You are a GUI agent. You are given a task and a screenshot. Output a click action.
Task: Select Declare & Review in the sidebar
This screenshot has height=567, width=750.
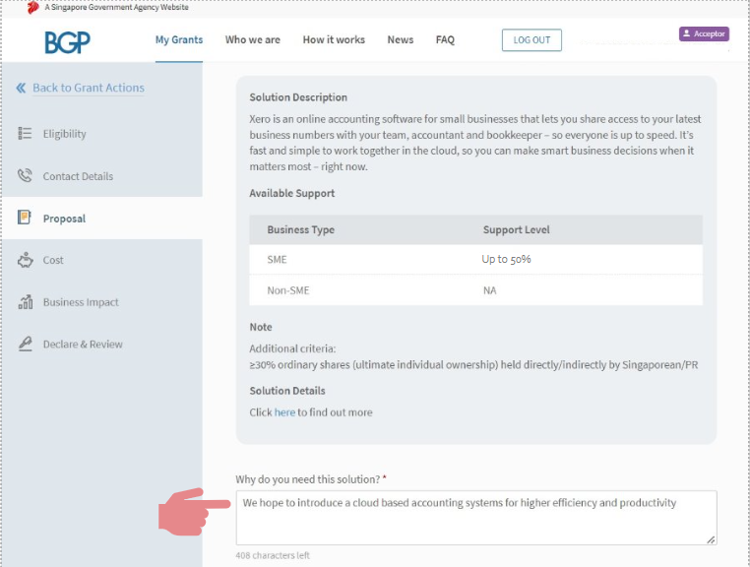click(83, 344)
